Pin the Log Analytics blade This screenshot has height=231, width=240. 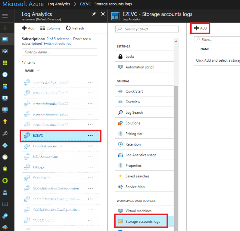94,14
